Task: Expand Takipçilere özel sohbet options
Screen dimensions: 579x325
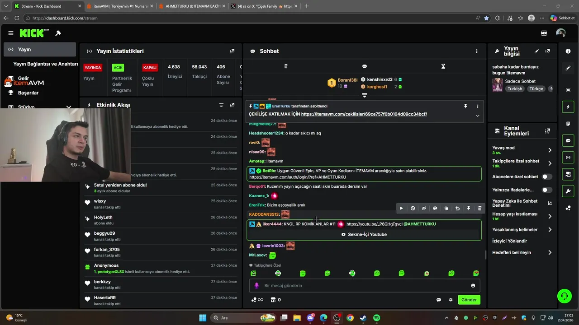Action: tap(550, 163)
